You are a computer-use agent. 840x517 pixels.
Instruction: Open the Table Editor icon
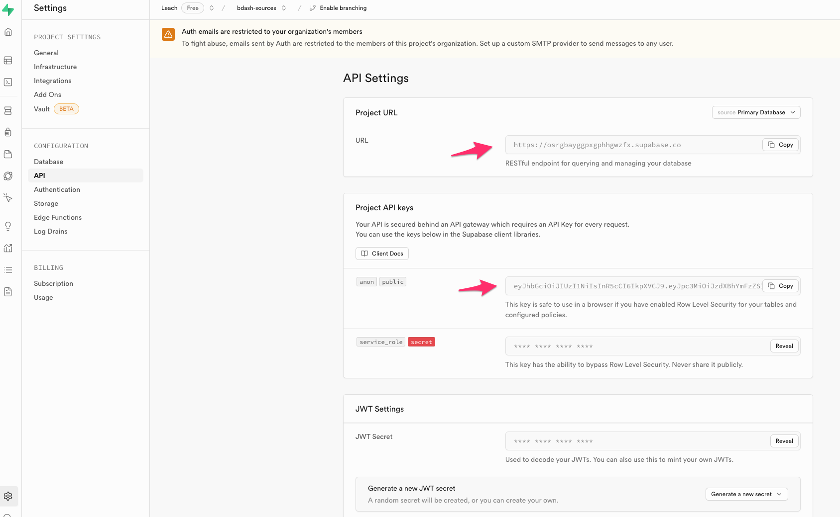pos(8,61)
